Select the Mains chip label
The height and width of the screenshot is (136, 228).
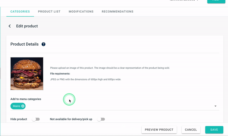point(16,106)
